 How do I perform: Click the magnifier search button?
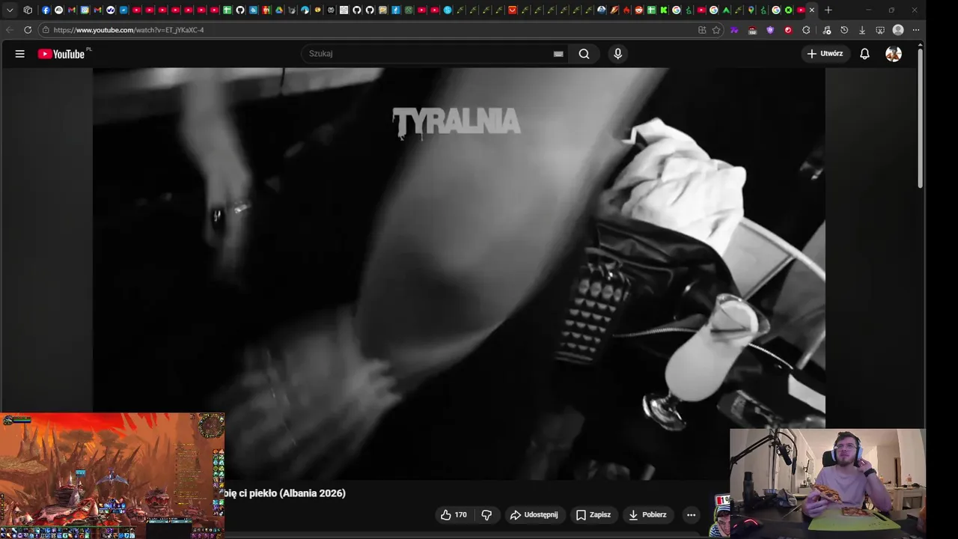[x=584, y=54]
